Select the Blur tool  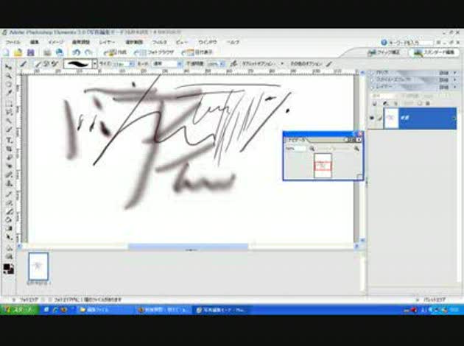(x=9, y=248)
